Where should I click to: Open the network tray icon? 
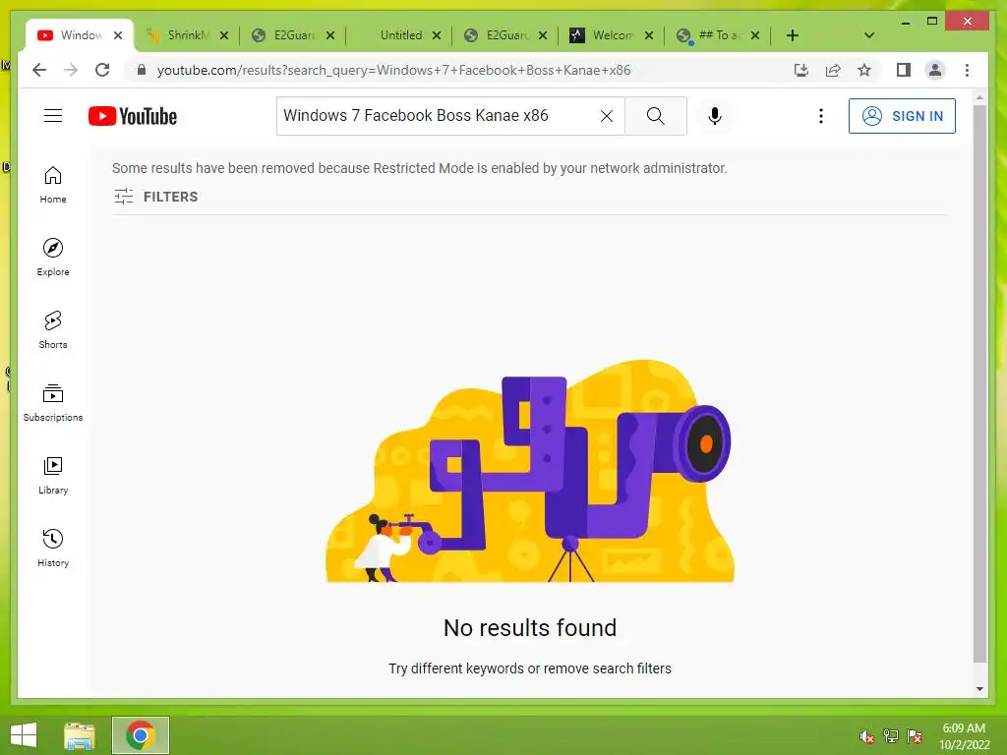coord(891,736)
